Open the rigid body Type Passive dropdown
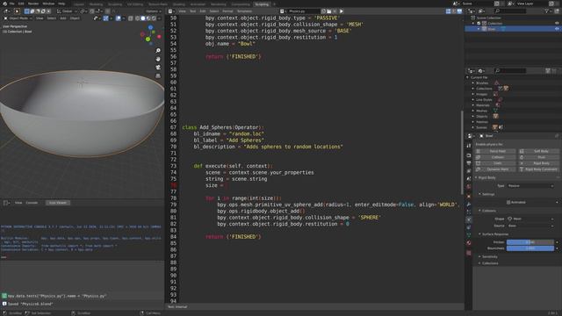Screen dimensions: 562x316 pyautogui.click(x=530, y=185)
